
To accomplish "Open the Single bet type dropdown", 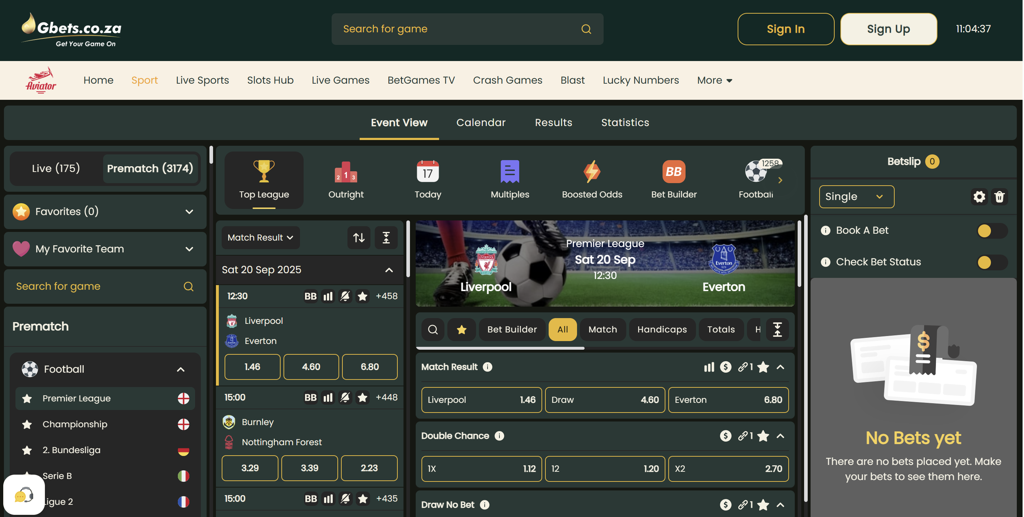I will pyautogui.click(x=856, y=196).
